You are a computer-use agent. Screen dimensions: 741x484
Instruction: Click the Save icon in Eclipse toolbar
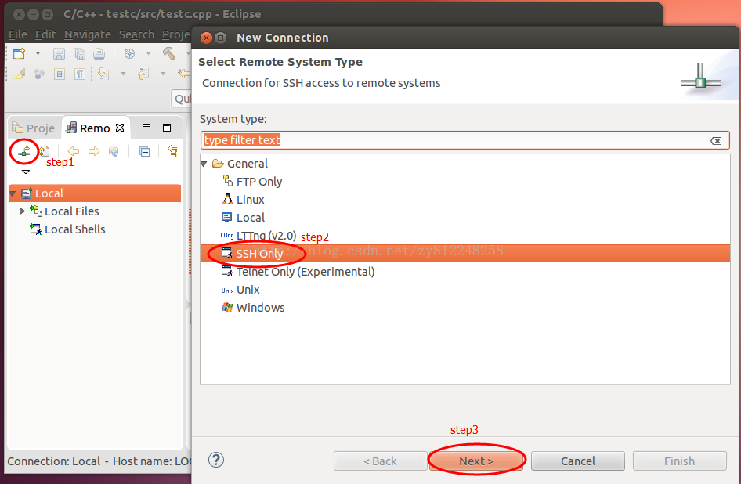point(59,53)
